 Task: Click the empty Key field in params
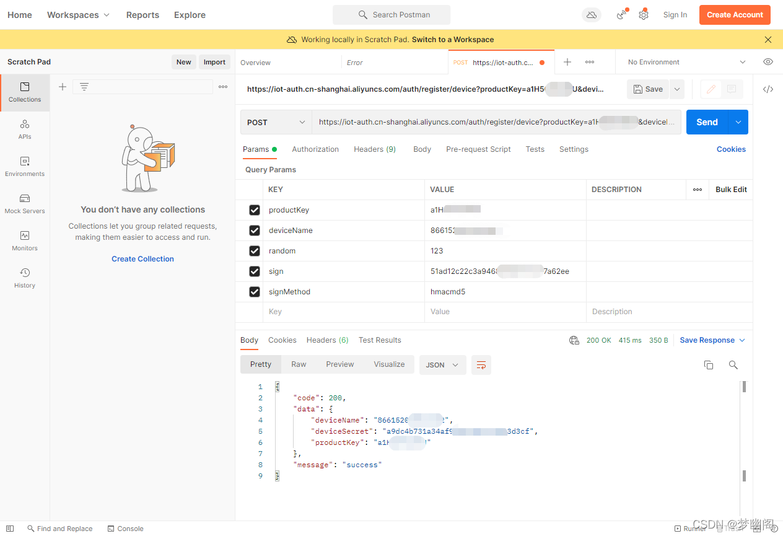pyautogui.click(x=344, y=312)
